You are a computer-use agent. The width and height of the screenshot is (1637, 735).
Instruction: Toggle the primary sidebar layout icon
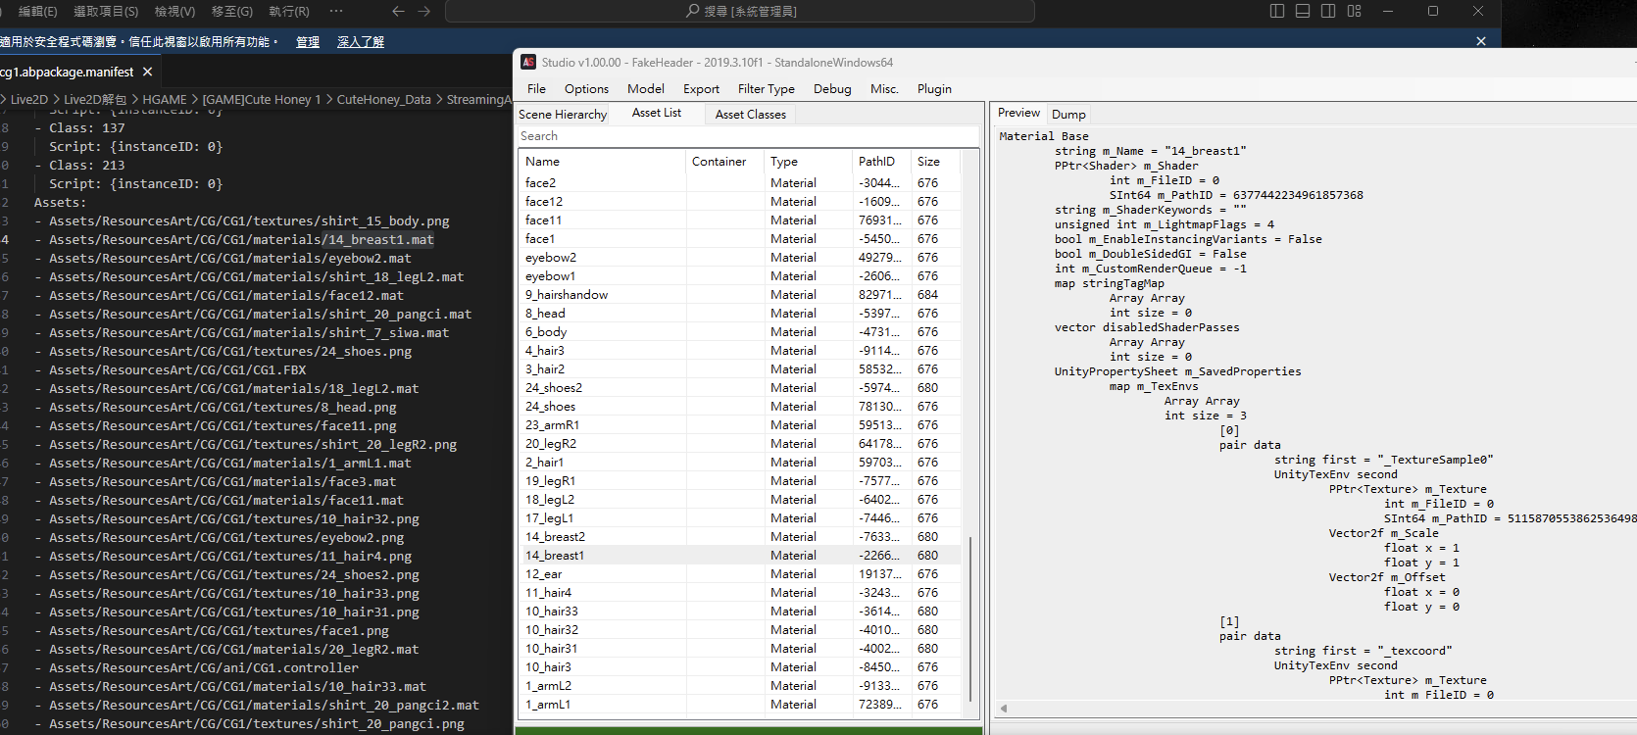[1277, 11]
